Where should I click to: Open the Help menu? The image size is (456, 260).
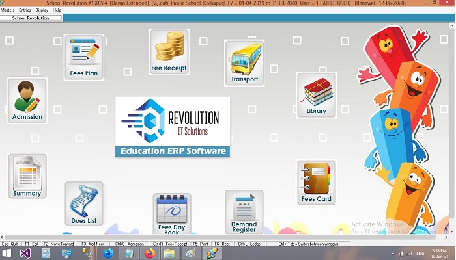[57, 10]
